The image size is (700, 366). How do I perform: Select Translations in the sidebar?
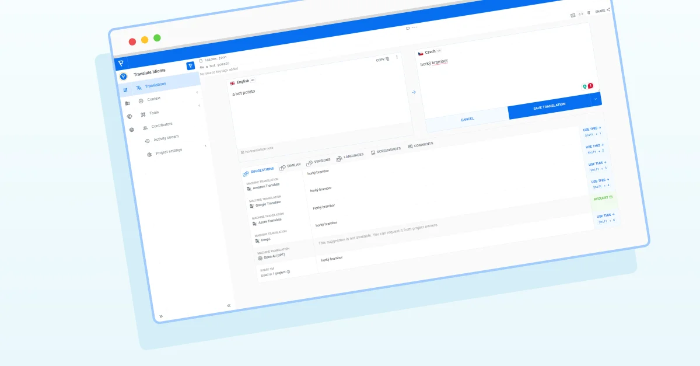click(x=155, y=86)
